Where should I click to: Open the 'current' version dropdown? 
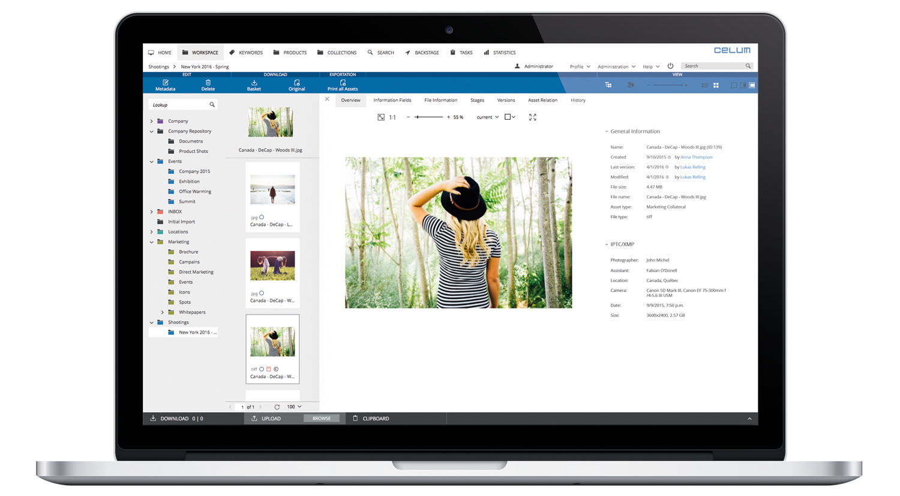487,117
